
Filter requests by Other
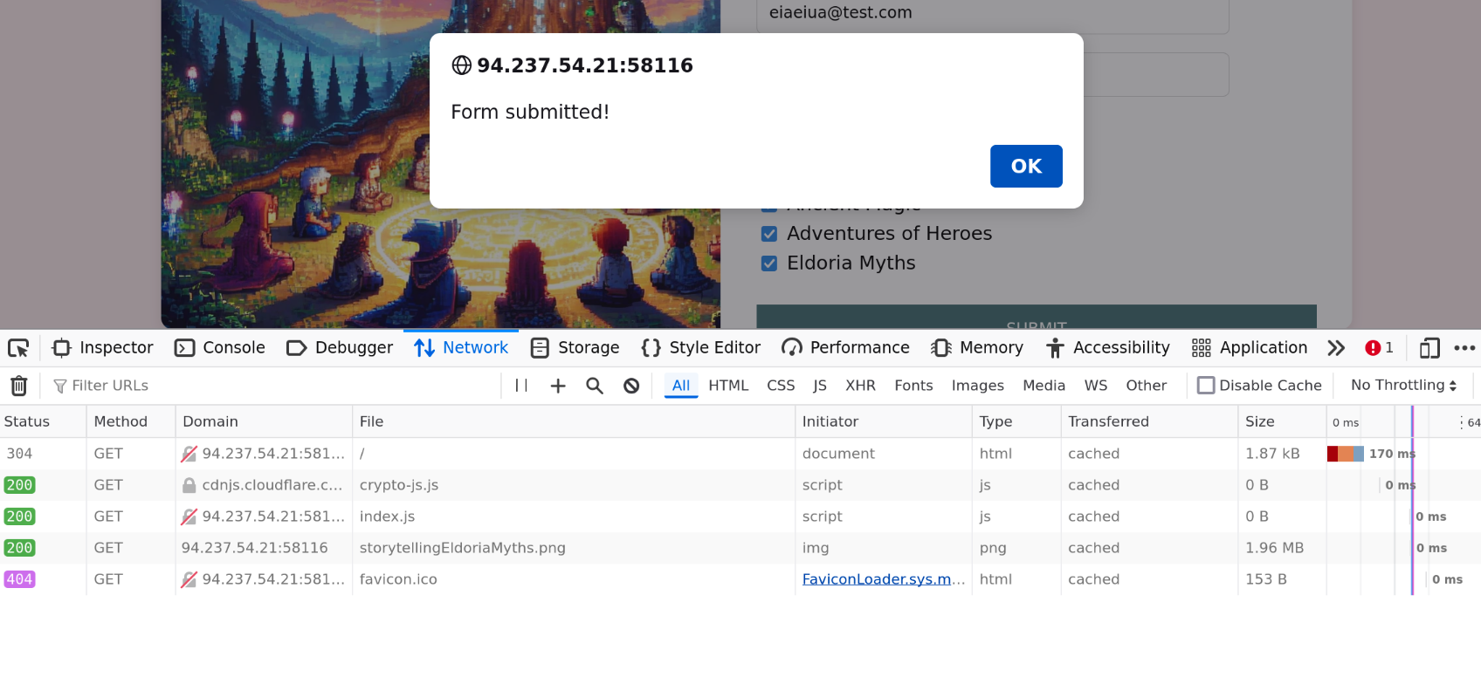1146,386
